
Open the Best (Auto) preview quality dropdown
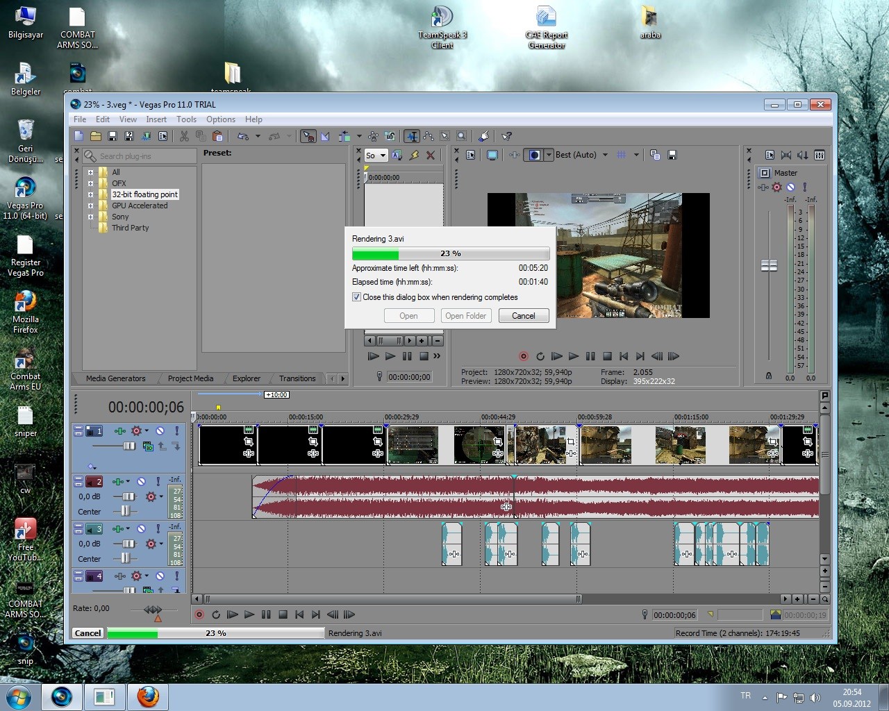(605, 155)
